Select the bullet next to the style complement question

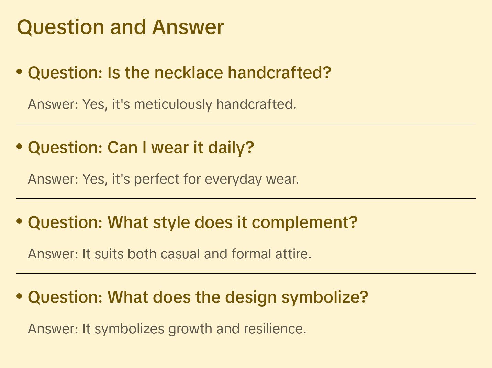[20, 221]
